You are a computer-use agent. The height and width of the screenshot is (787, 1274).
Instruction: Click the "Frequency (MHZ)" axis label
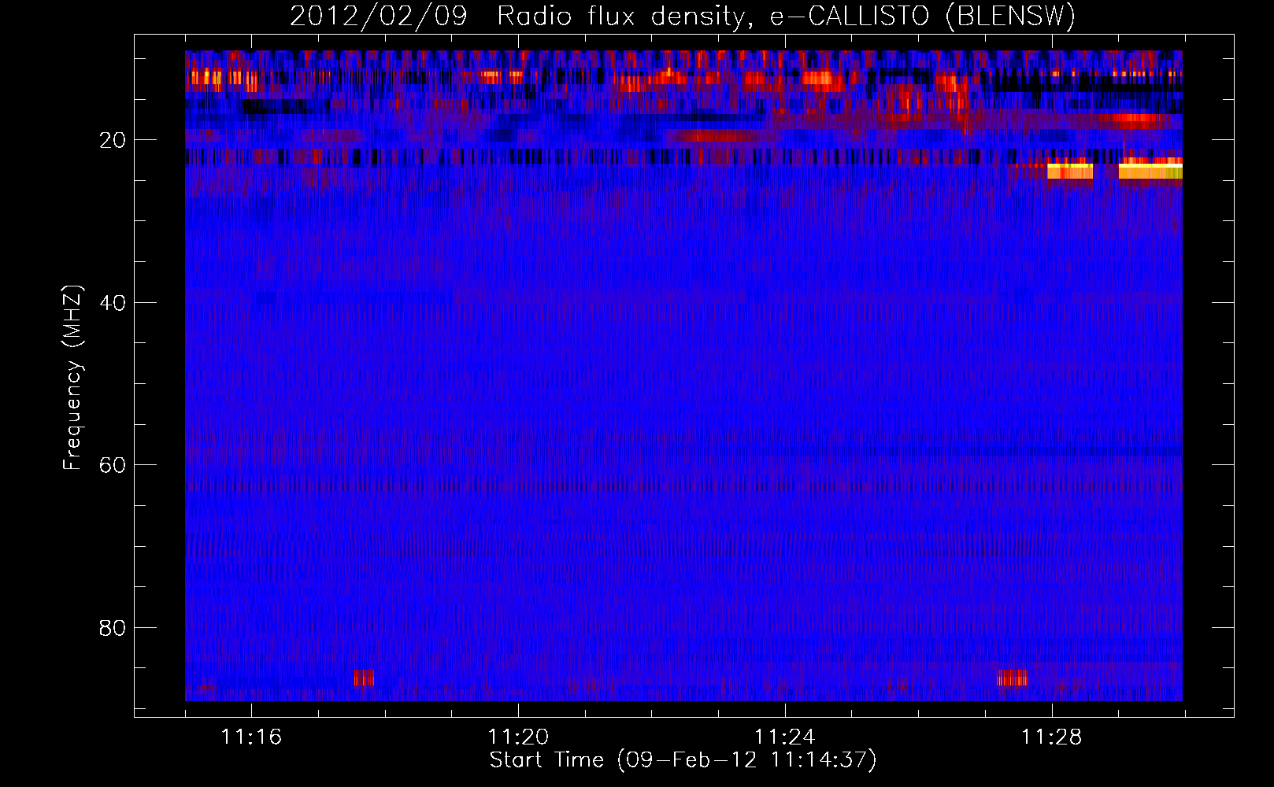72,377
